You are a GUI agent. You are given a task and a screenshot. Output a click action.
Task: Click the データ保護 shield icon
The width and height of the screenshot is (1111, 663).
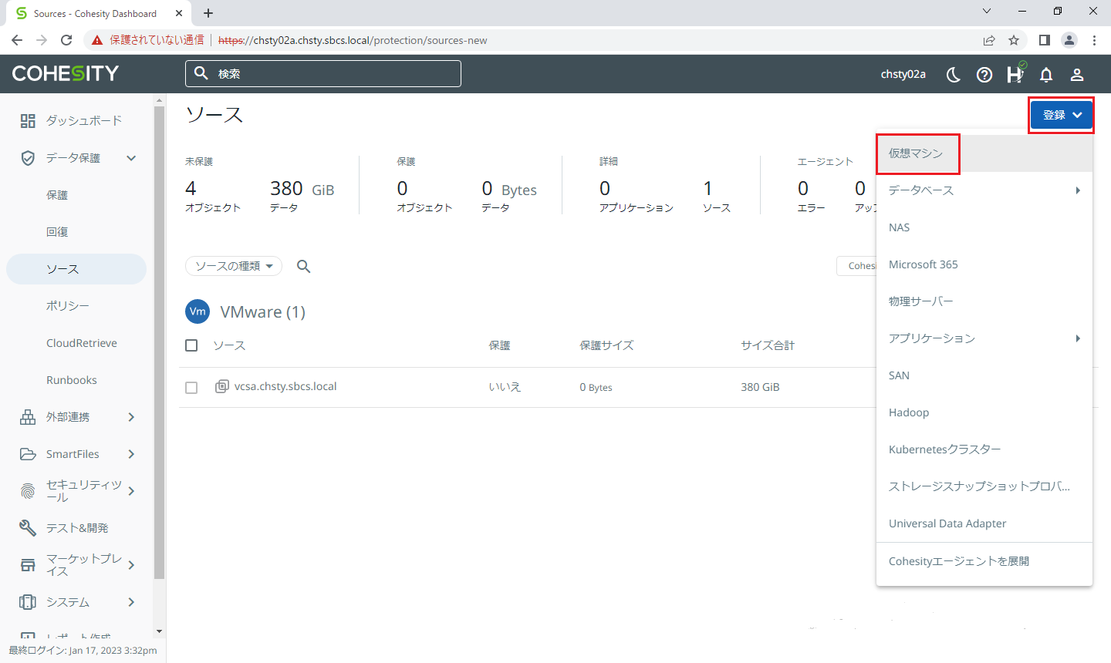pyautogui.click(x=28, y=158)
